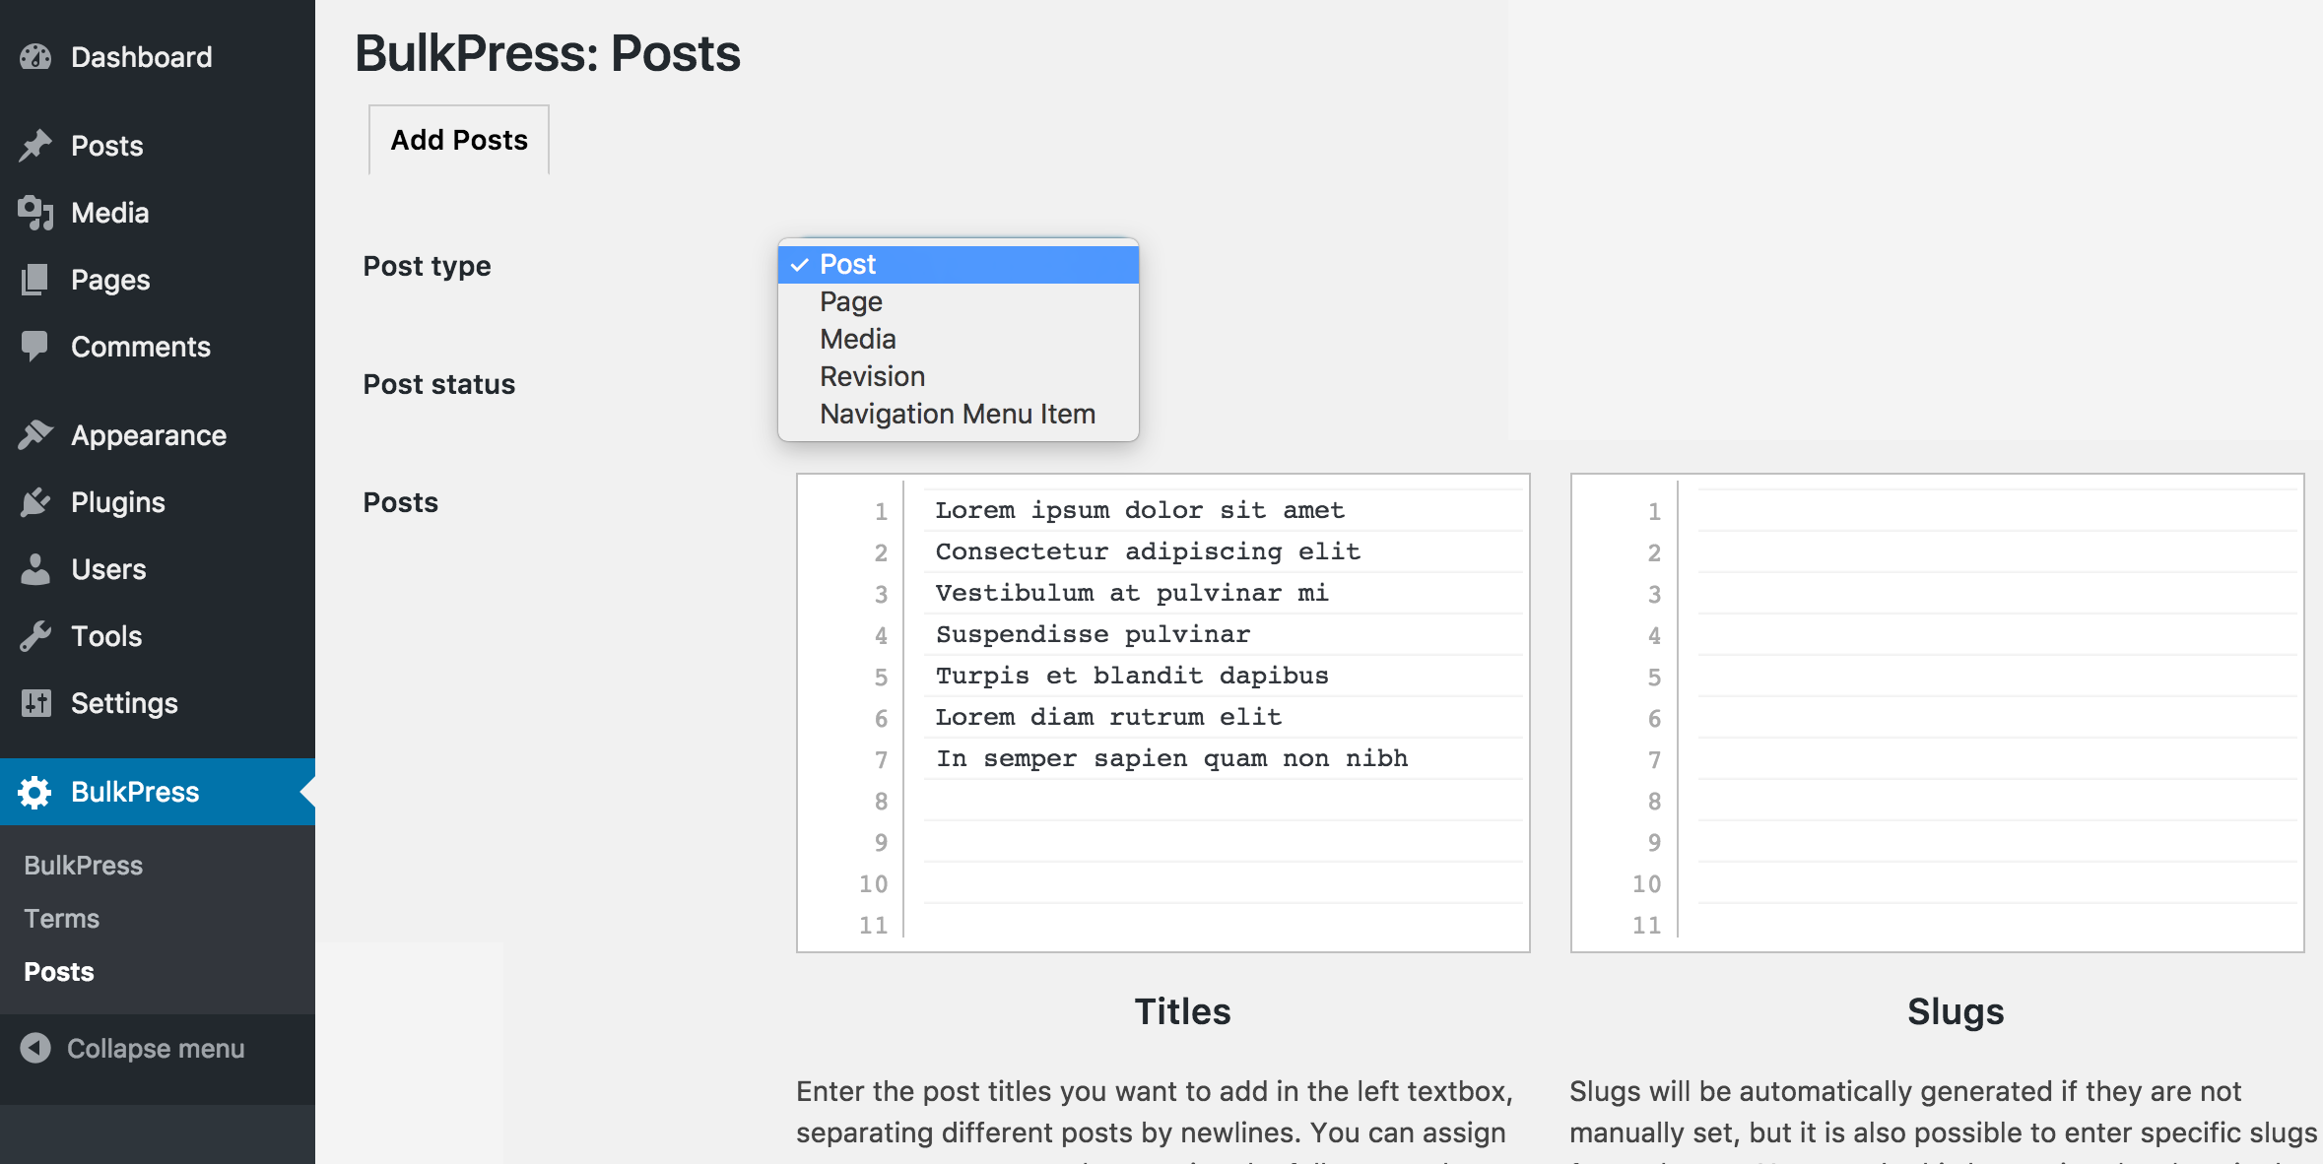Screen dimensions: 2323x1164
Task: Click the Pages document icon
Action: (35, 280)
